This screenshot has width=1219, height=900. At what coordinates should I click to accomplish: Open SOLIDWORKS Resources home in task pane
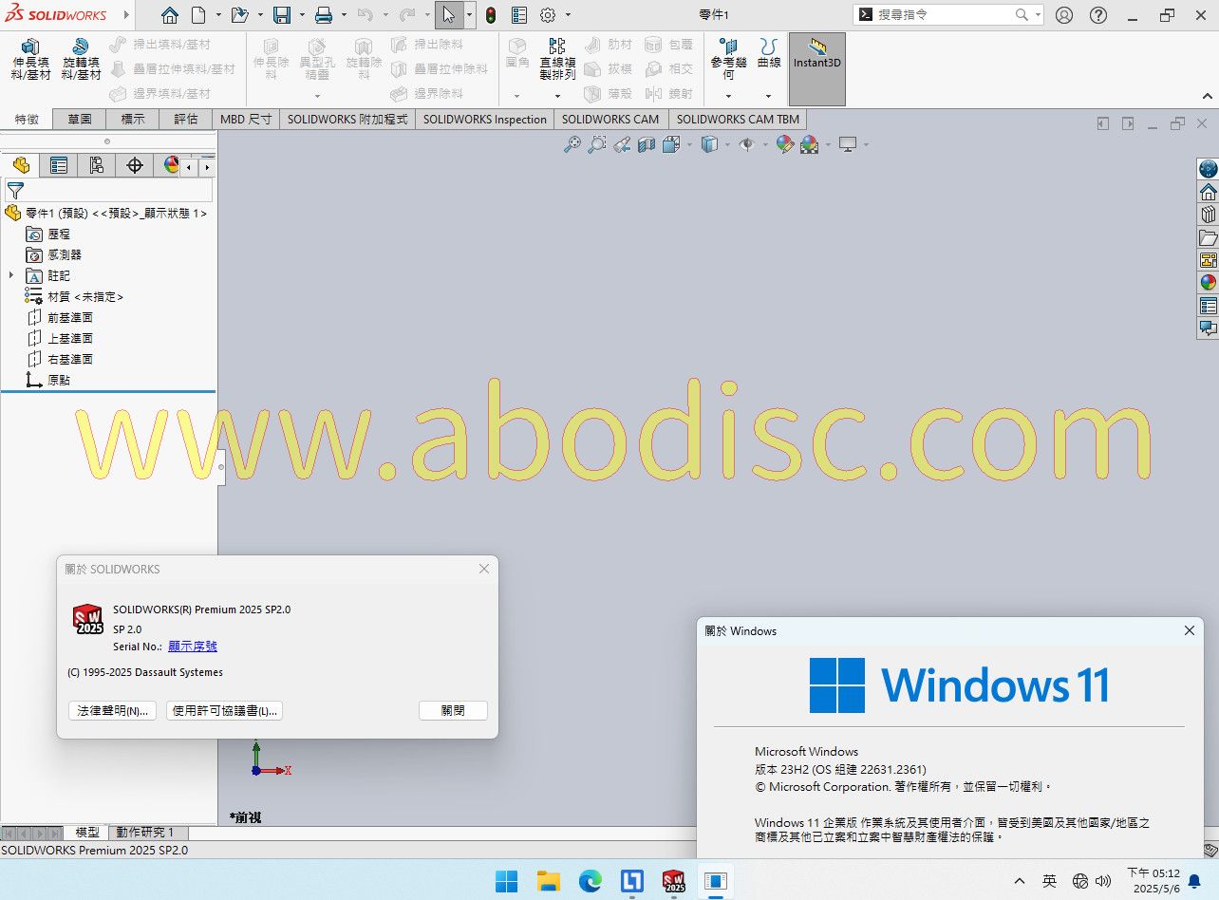pyautogui.click(x=1208, y=192)
